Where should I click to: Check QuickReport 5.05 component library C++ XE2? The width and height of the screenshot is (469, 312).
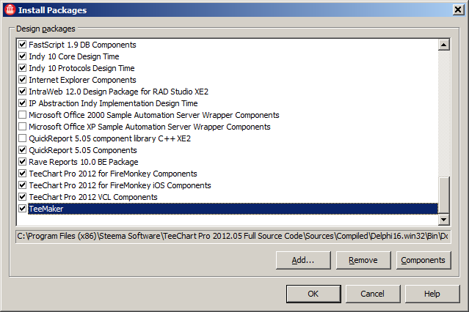(23, 138)
